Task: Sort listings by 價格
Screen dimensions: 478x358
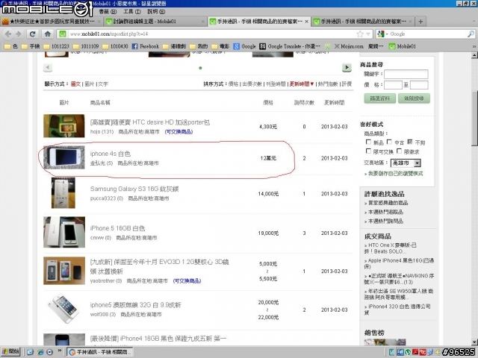Action: coord(233,84)
